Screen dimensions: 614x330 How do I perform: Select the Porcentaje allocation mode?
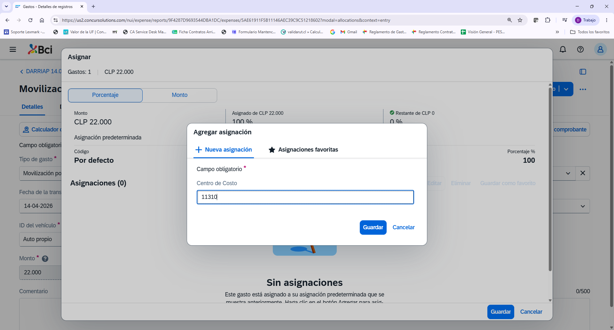point(105,95)
